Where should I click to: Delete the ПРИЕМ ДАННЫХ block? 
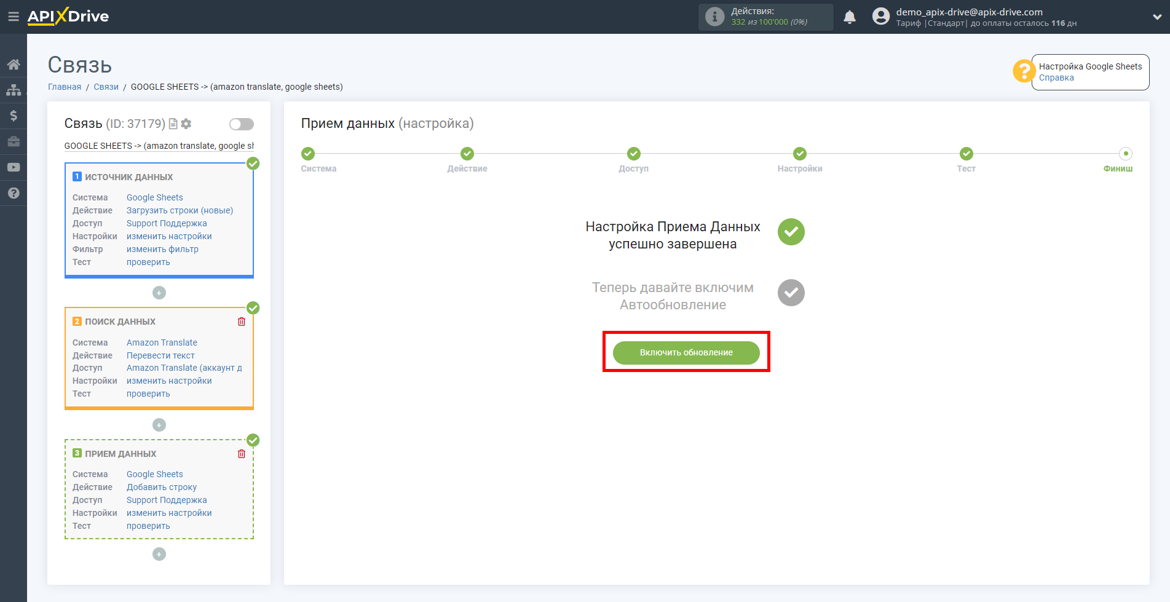[242, 454]
